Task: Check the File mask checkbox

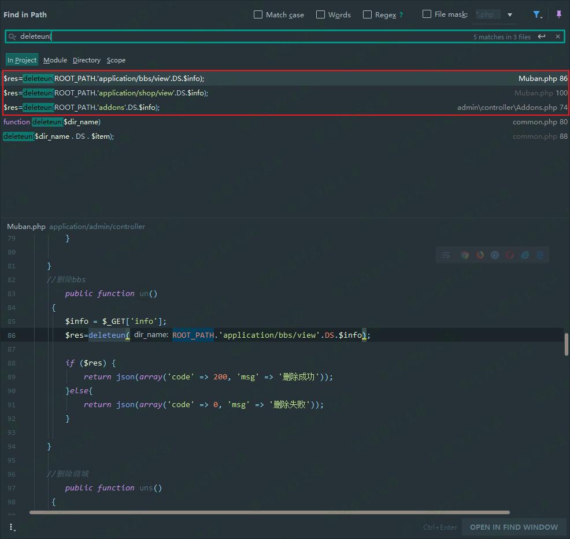Action: click(427, 14)
